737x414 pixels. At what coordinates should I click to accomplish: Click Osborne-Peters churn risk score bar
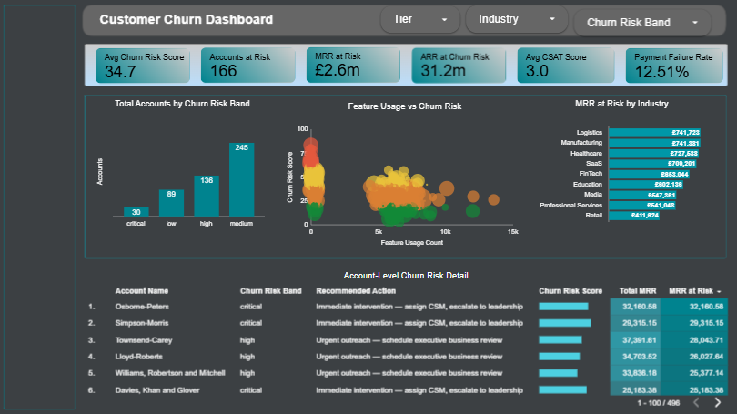click(563, 307)
